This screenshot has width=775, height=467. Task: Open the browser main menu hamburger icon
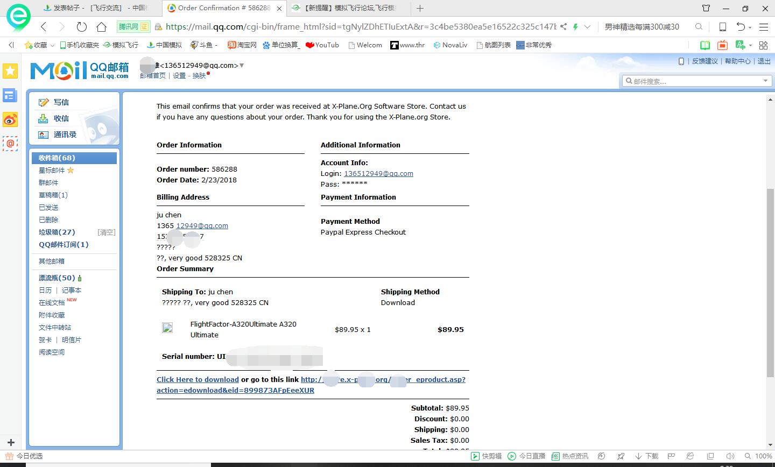pos(763,27)
